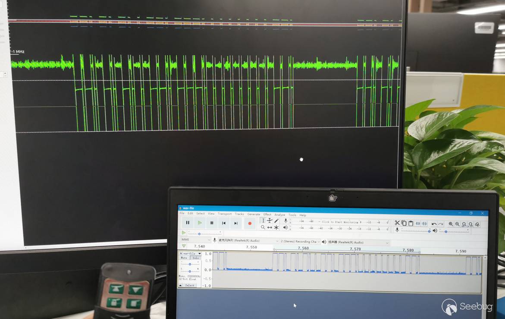The image size is (505, 319).
Task: Silence the selected audio
Action: [425, 223]
